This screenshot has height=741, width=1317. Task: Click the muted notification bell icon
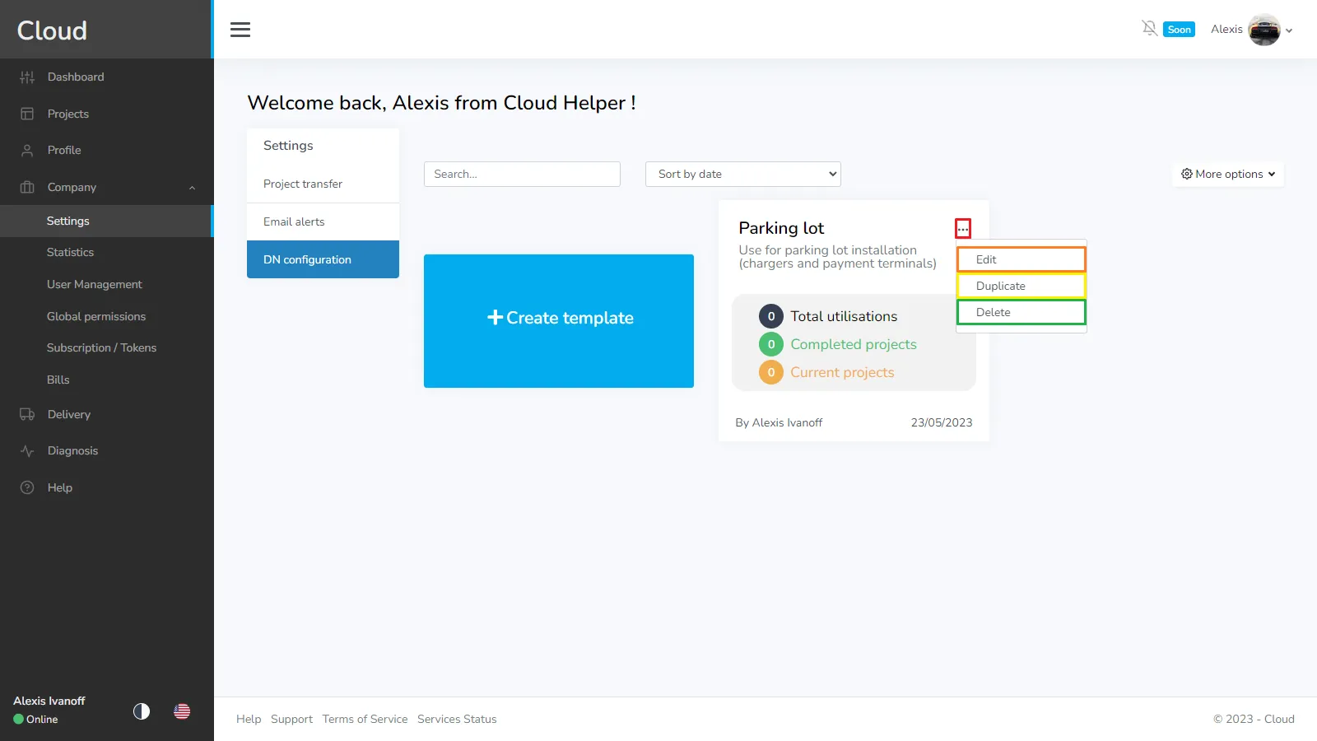pyautogui.click(x=1149, y=29)
